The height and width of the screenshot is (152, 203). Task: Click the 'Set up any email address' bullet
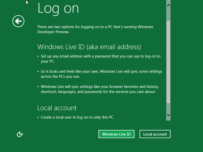pos(100,59)
